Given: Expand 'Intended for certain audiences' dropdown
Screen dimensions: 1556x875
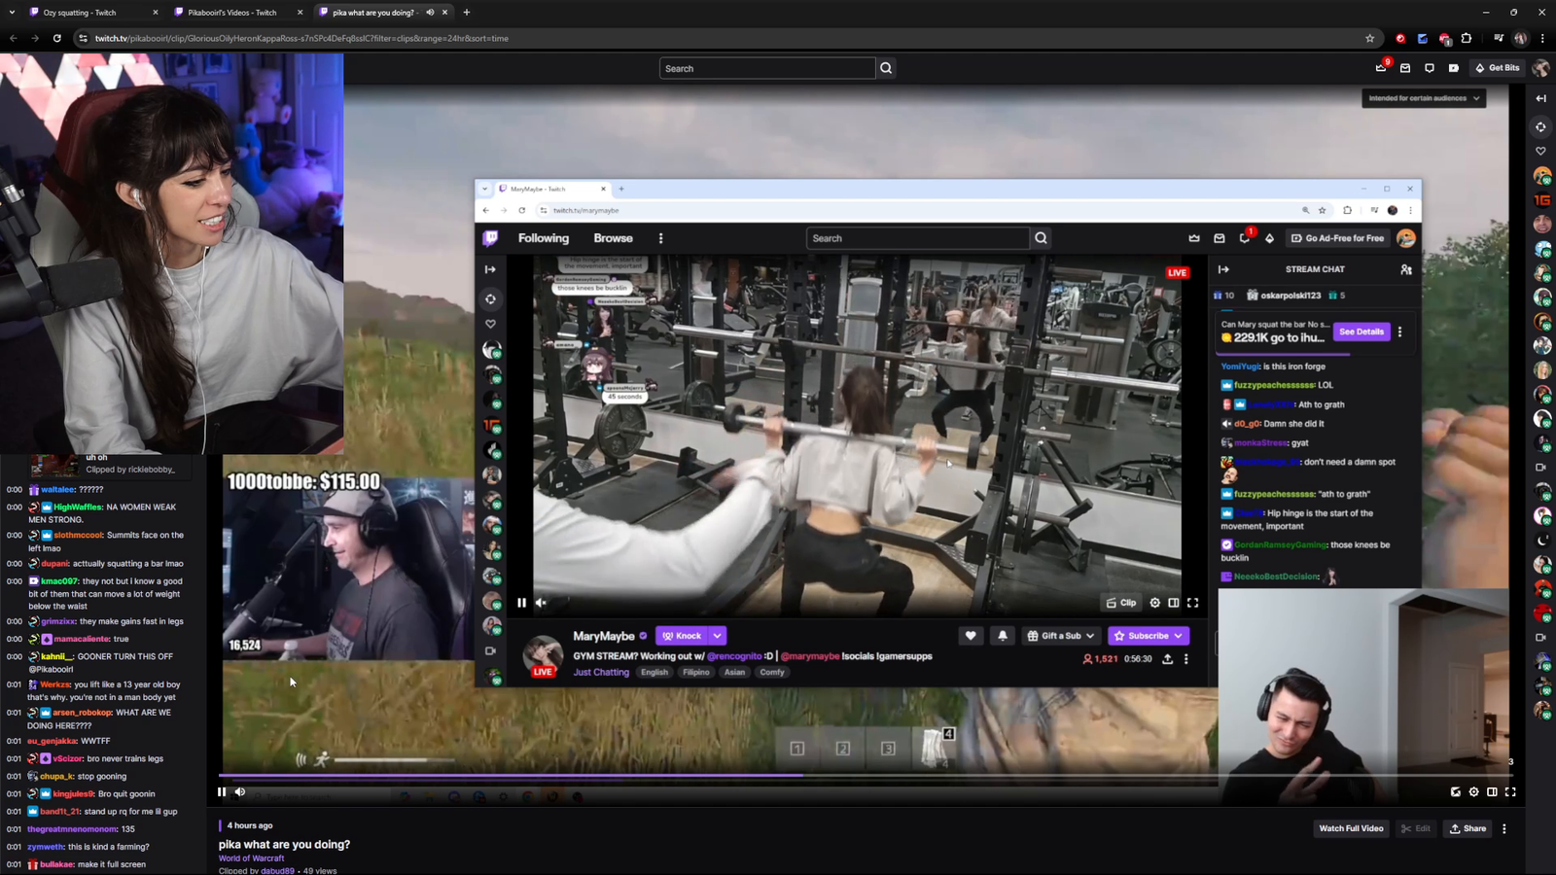Looking at the screenshot, I should point(1424,98).
